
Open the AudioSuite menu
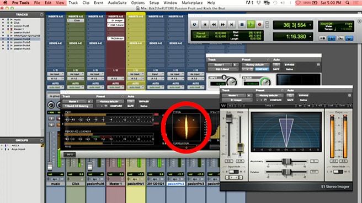pos(117,3)
